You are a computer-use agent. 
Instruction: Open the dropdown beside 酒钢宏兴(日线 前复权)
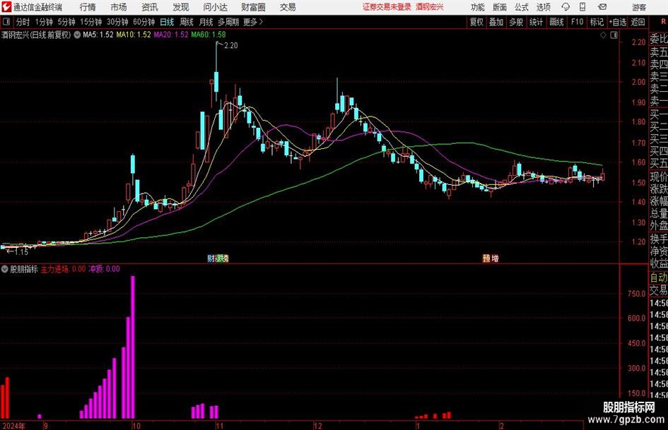[77, 35]
